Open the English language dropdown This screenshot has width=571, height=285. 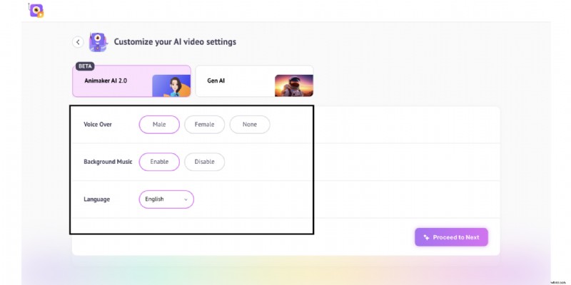166,199
